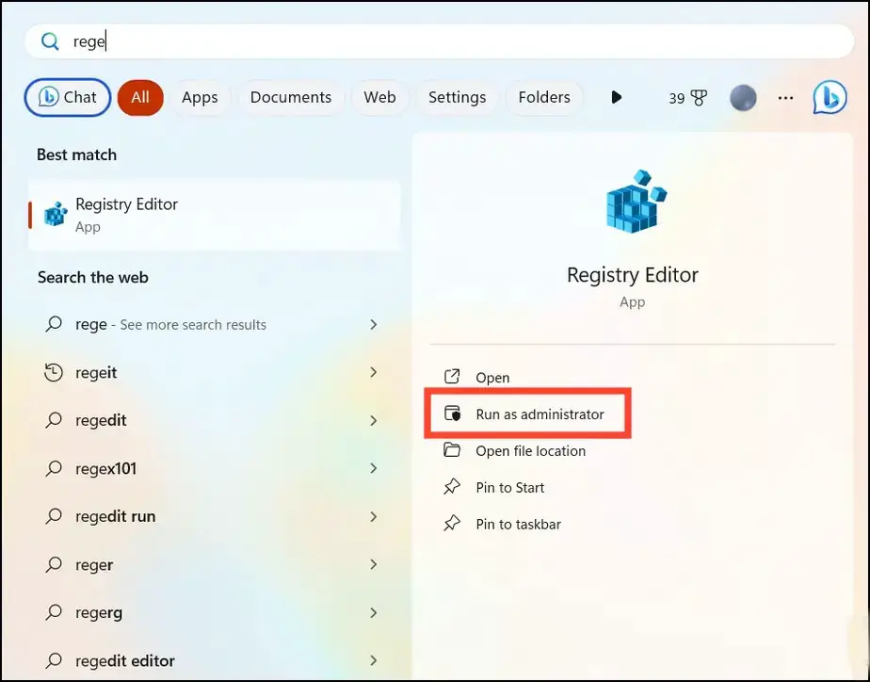Click magnifier icon beside 'regex101'
Image resolution: width=870 pixels, height=682 pixels.
pos(54,468)
